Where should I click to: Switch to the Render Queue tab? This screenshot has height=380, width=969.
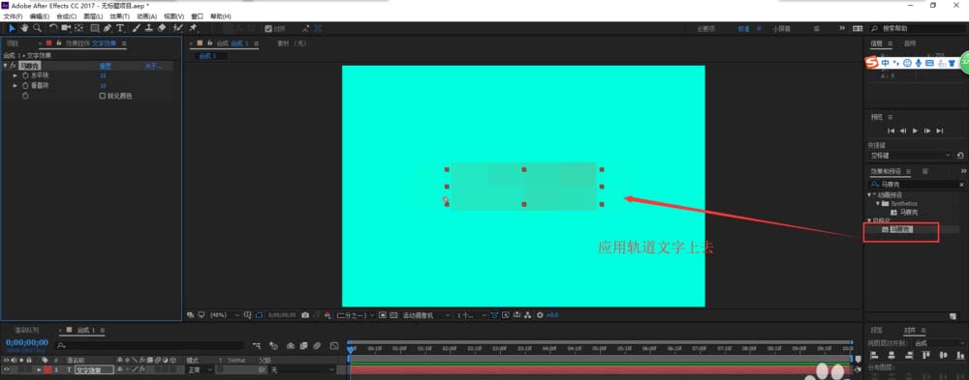(26, 331)
